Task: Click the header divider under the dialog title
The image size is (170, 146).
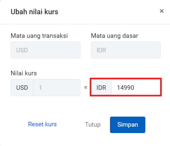Action: point(85,24)
